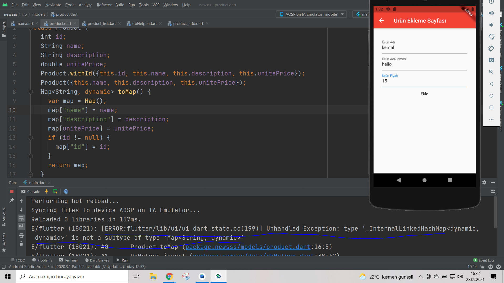This screenshot has width=504, height=283.
Task: Click emulator toolbar Home circle
Action: click(x=491, y=96)
